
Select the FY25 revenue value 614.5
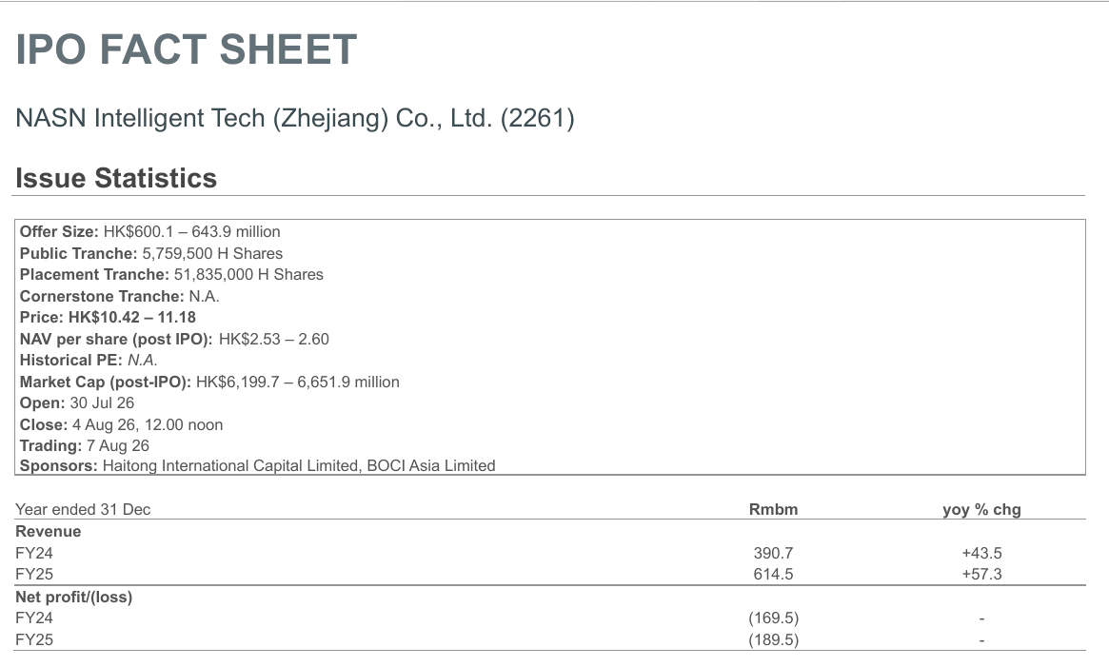(773, 575)
